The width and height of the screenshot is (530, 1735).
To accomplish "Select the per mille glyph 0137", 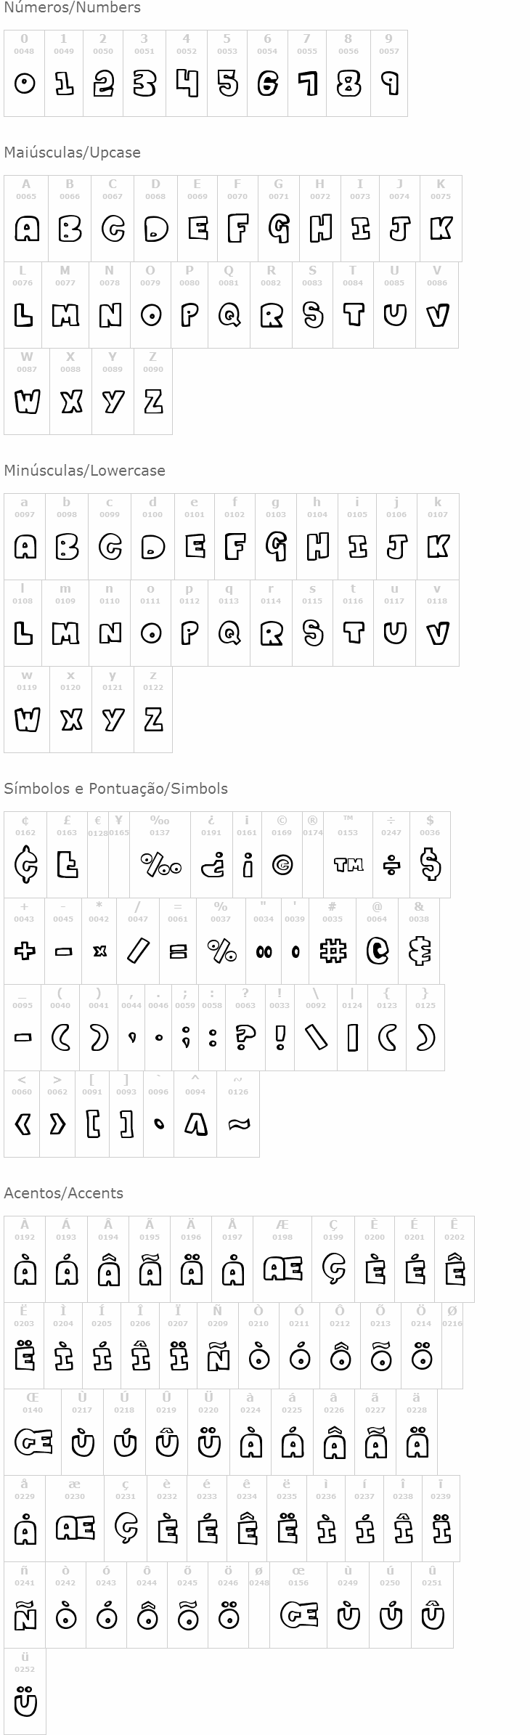I will click(x=160, y=855).
